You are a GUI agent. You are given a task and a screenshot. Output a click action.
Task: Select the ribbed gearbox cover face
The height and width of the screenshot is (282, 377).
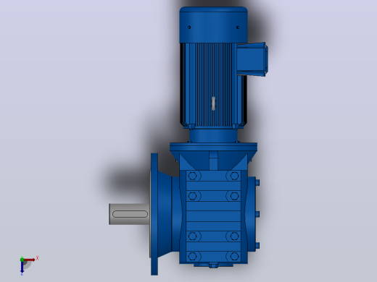point(213,217)
